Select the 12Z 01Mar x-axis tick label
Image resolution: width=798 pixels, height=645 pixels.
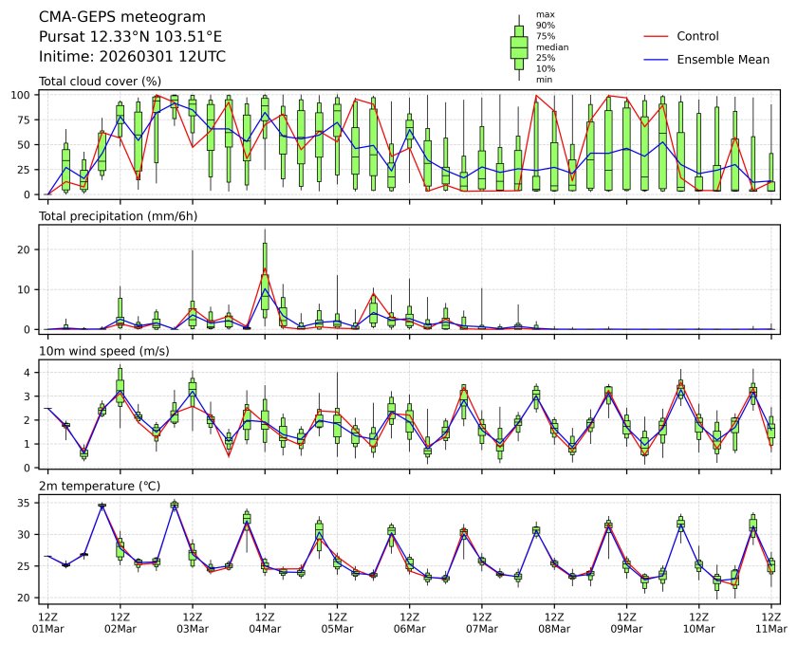[x=47, y=622]
